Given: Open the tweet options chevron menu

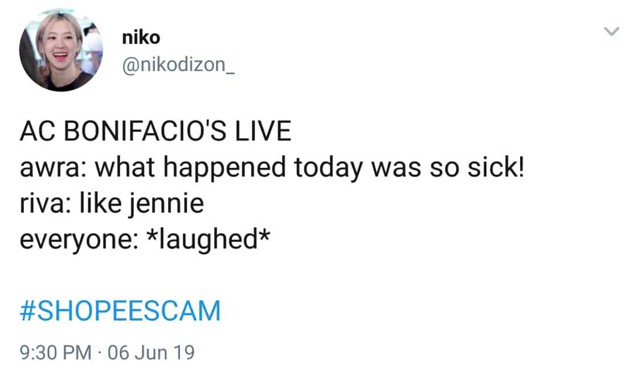Looking at the screenshot, I should pyautogui.click(x=611, y=32).
